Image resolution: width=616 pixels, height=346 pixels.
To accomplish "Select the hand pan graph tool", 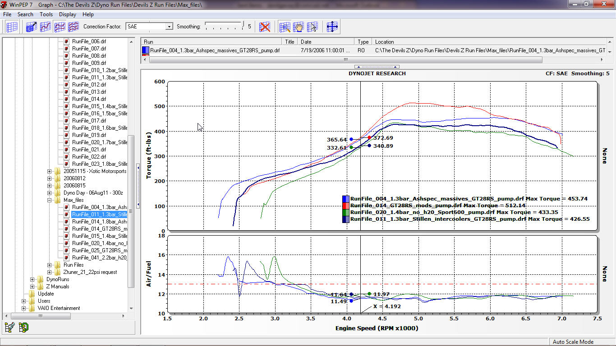I will point(298,27).
